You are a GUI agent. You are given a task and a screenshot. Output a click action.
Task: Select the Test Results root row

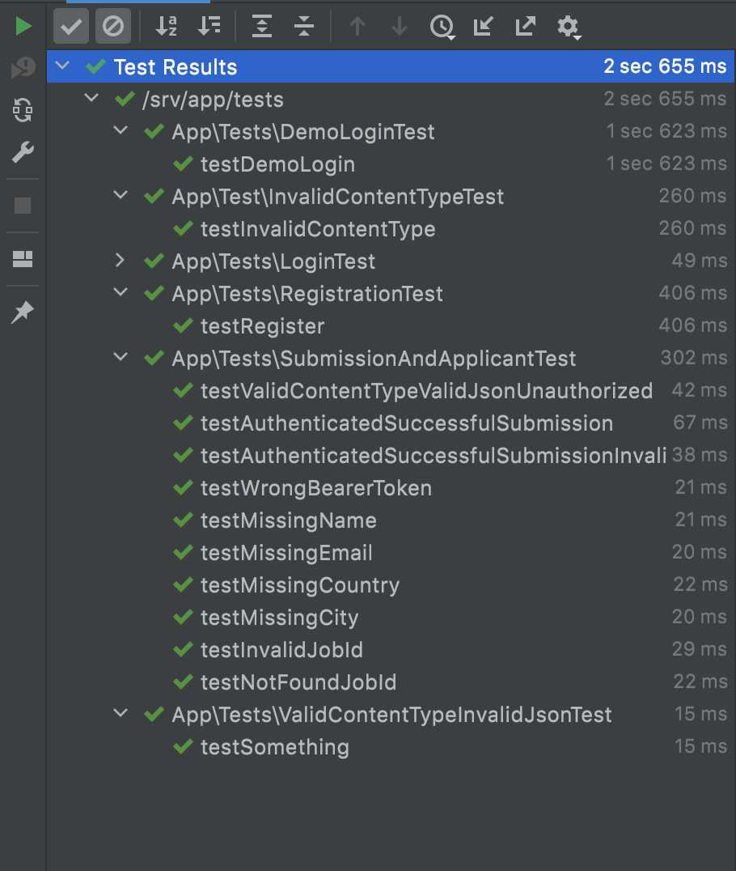[x=176, y=66]
